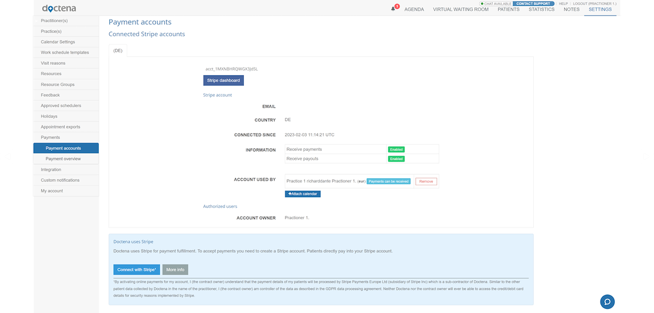This screenshot has height=313, width=654.
Task: Click the Attach calendar button
Action: [303, 194]
